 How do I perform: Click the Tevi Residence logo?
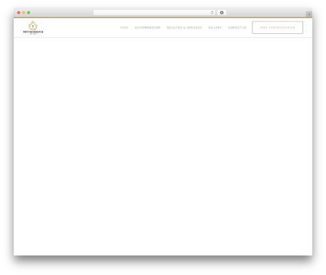click(33, 27)
